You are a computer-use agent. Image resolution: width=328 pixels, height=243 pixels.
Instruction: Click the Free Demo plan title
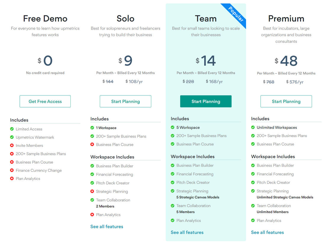click(x=45, y=19)
